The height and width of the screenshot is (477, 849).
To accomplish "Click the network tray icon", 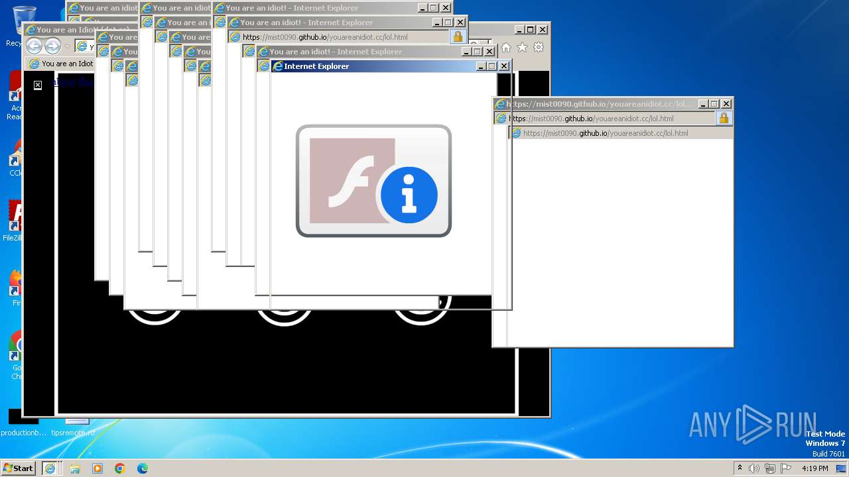I will 770,468.
